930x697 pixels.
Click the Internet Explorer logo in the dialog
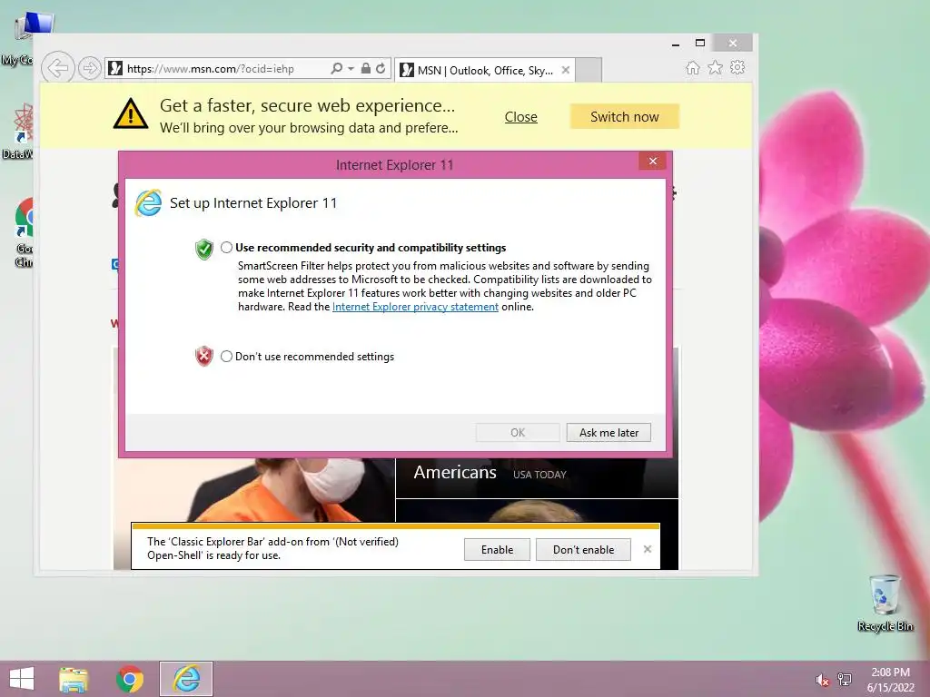click(x=148, y=203)
